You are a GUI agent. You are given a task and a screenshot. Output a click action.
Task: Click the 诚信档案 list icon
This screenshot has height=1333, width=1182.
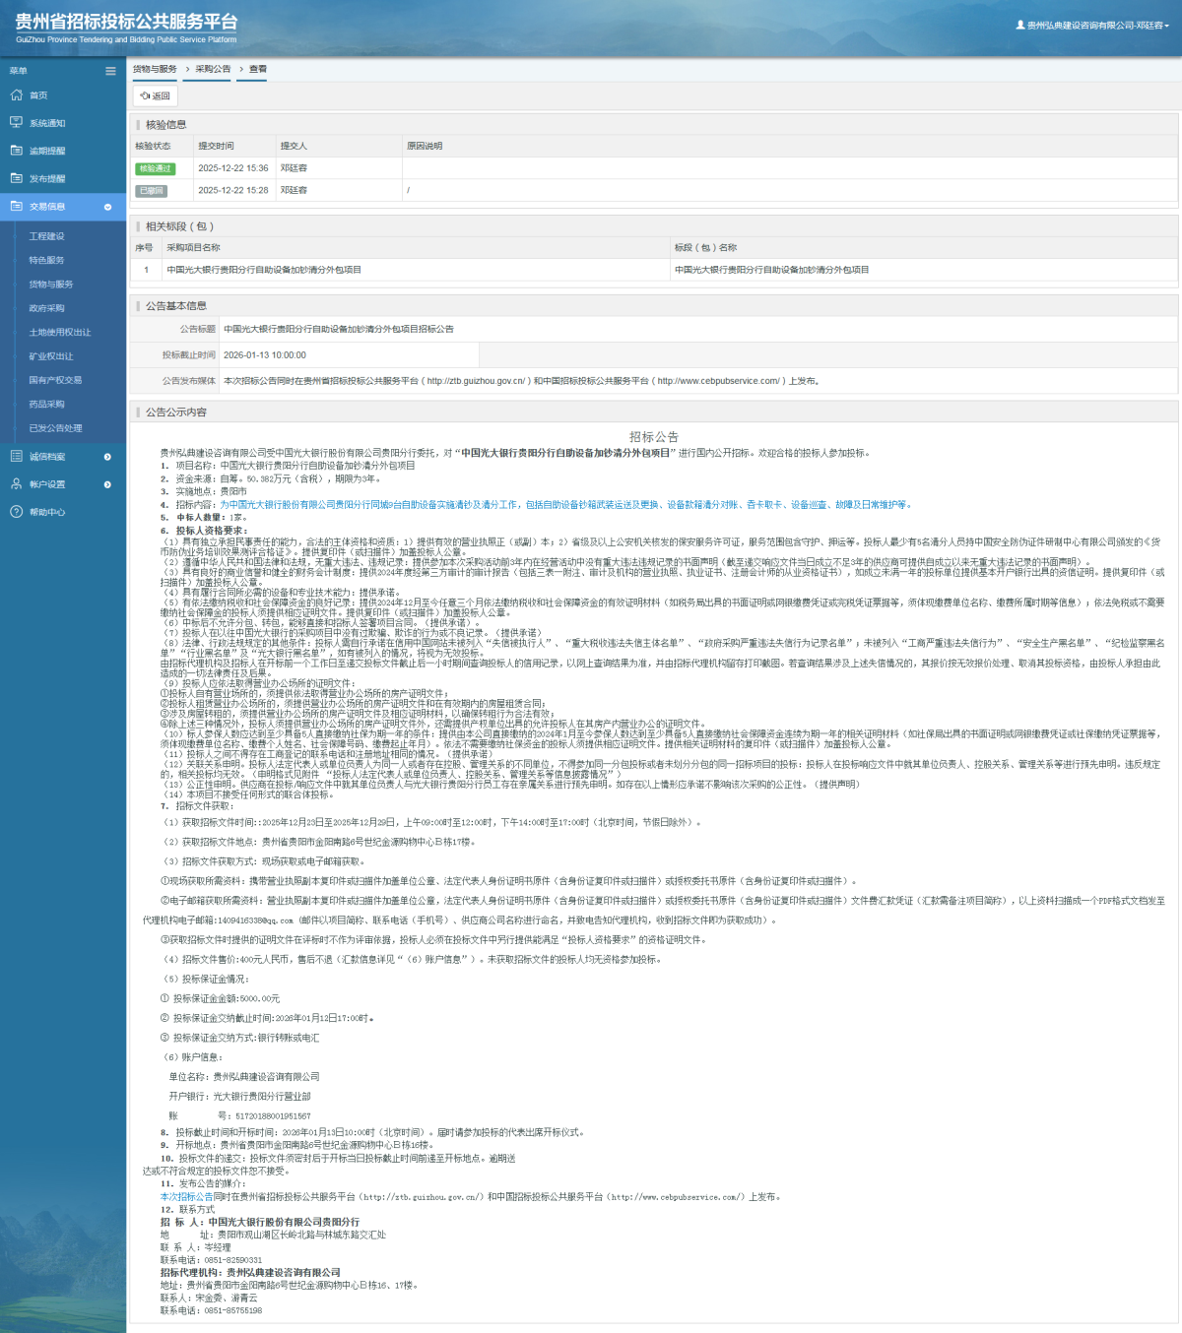pos(16,457)
